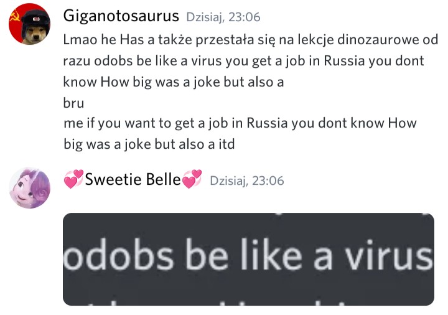Select the 'bru' message
448x315 pixels.
point(73,103)
